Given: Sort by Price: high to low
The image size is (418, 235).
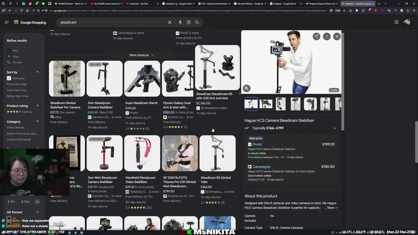Looking at the screenshot, I should click(17, 90).
